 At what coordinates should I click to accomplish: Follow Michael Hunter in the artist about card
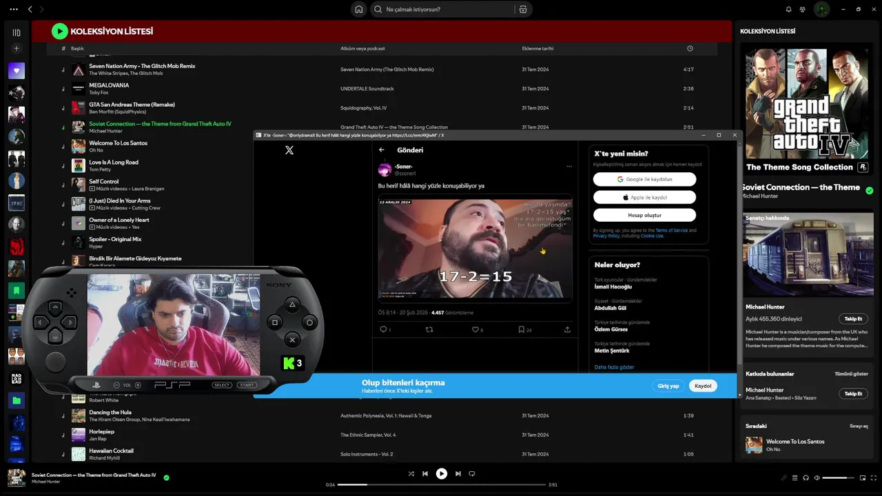853,319
